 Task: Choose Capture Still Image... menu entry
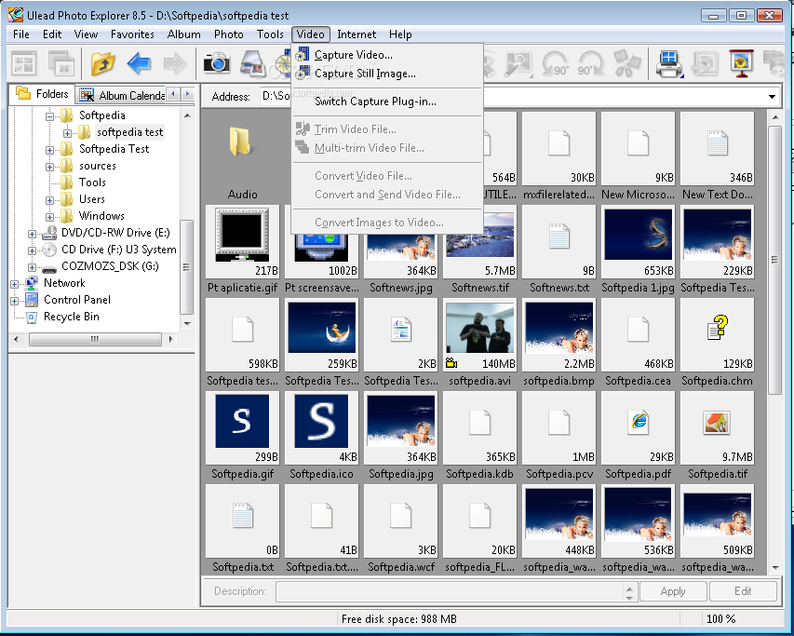point(387,74)
